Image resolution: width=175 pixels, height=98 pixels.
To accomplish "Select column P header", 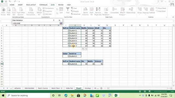I will point(123,25).
